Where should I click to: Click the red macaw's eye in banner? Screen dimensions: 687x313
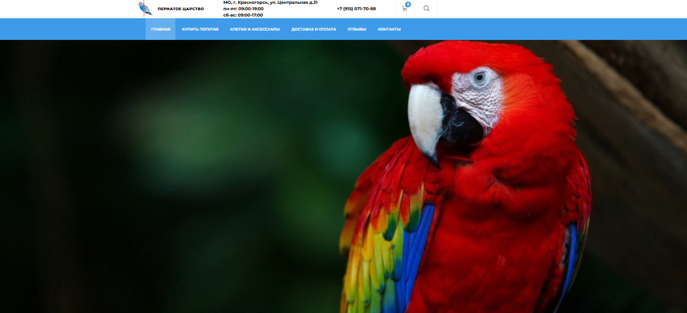coord(480,77)
